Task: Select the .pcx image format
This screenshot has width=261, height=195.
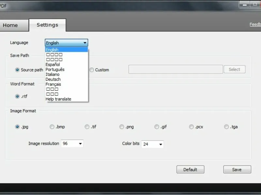Action: click(x=192, y=127)
